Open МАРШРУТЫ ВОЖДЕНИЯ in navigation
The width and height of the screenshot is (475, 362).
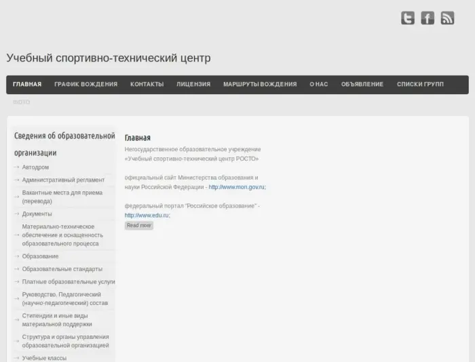pyautogui.click(x=260, y=85)
